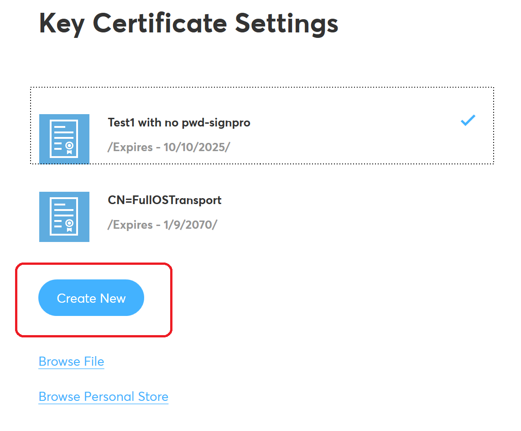Click the word "Key" in the heading
This screenshot has width=521, height=431.
click(x=61, y=24)
